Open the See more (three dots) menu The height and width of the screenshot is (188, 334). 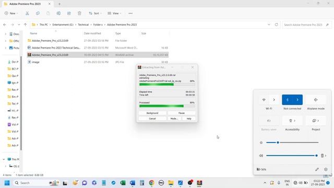tap(130, 13)
